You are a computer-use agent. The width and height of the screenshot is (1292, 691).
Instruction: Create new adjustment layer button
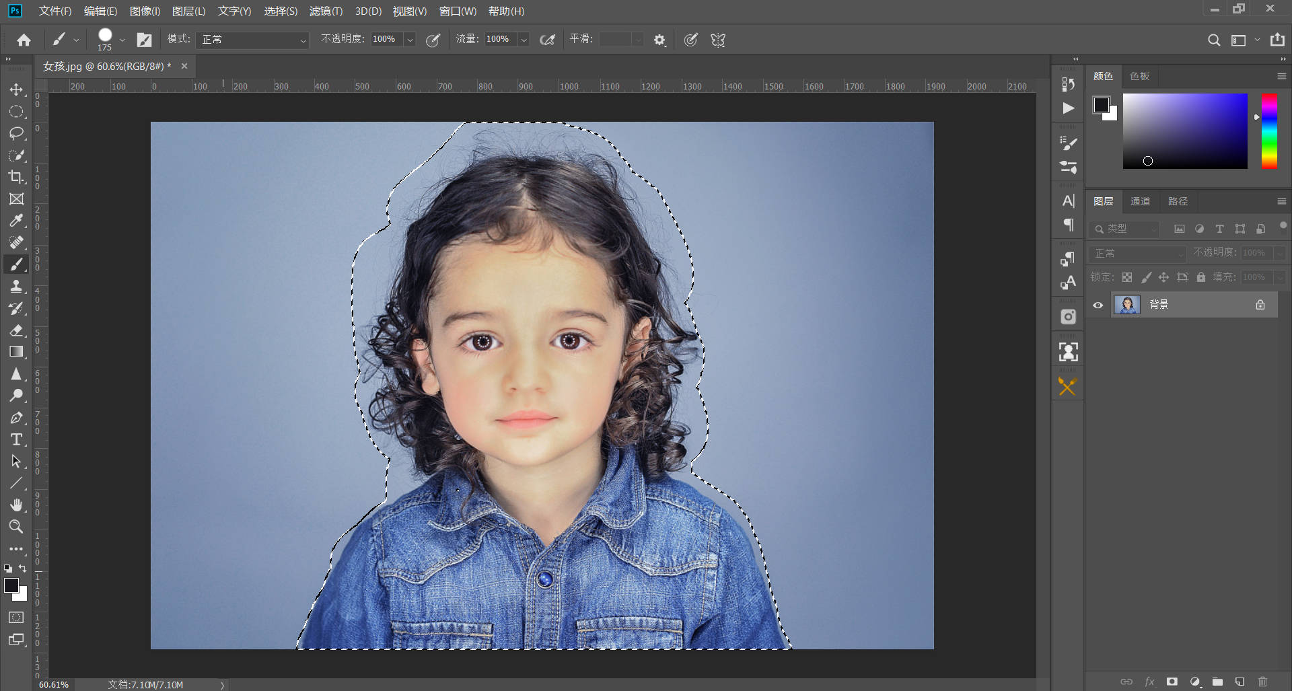pyautogui.click(x=1195, y=682)
